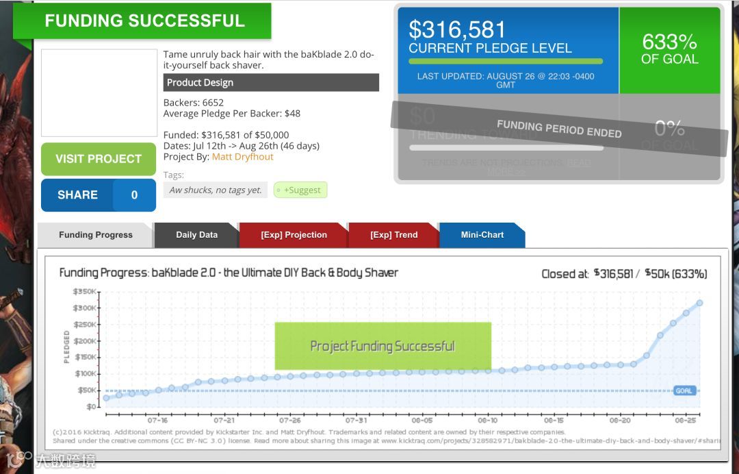Click the 'Backers: 6652' text
Screen dimensions: 739x474
point(194,102)
